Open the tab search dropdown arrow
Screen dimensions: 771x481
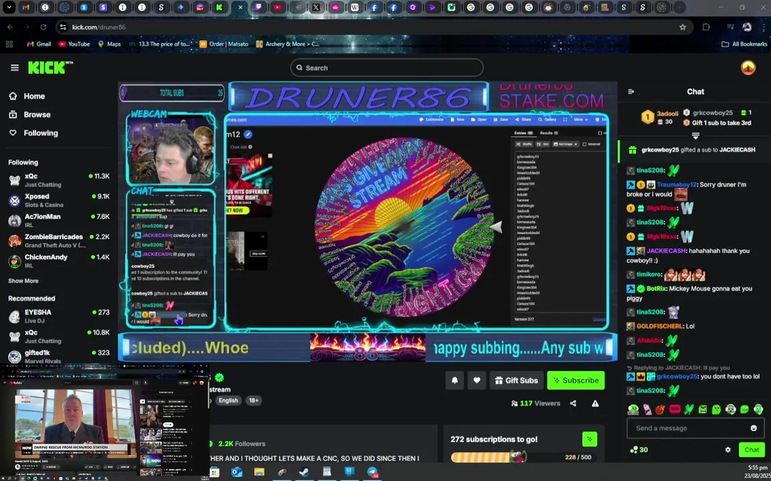pyautogui.click(x=9, y=7)
